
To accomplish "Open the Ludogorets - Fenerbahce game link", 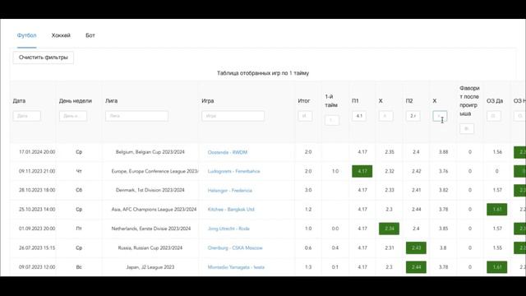I will pyautogui.click(x=233, y=171).
